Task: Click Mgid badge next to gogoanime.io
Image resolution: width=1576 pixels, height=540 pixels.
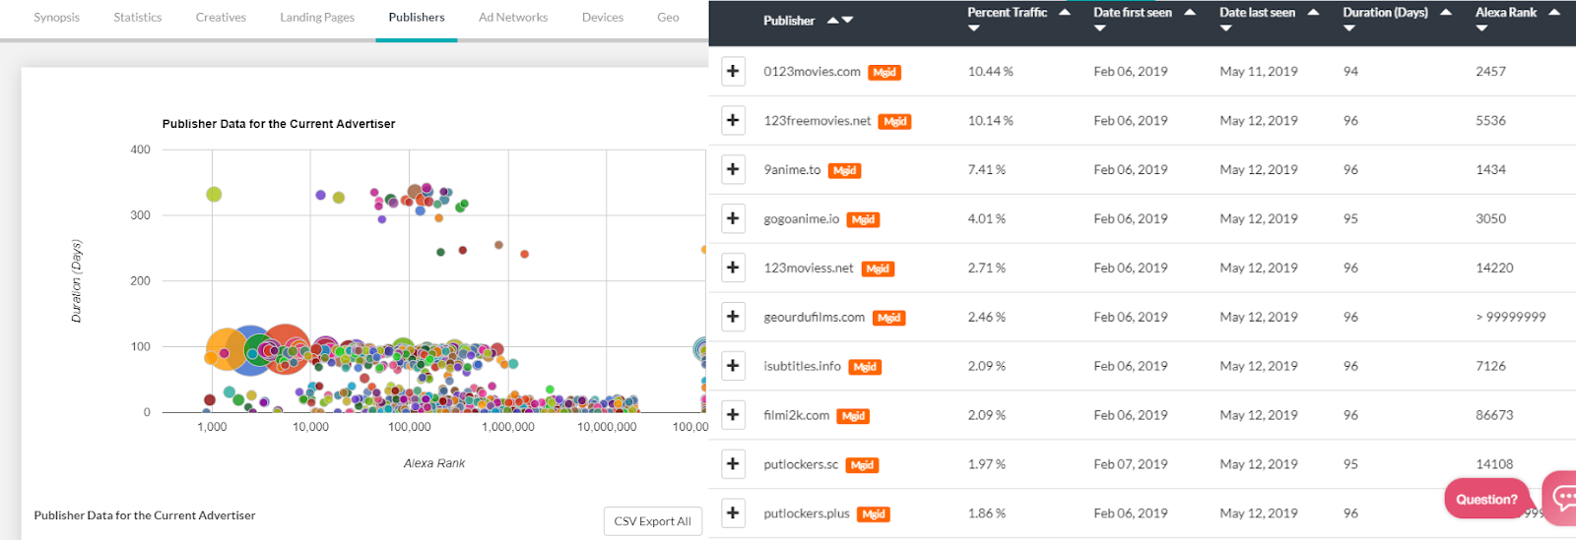Action: point(863,220)
